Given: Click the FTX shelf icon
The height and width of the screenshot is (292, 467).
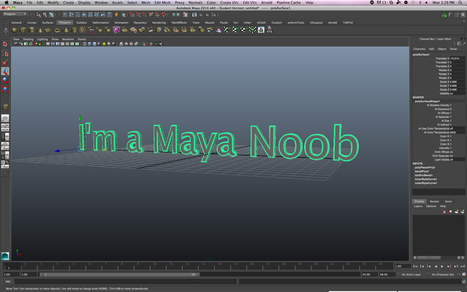Looking at the screenshot, I should [269, 29].
